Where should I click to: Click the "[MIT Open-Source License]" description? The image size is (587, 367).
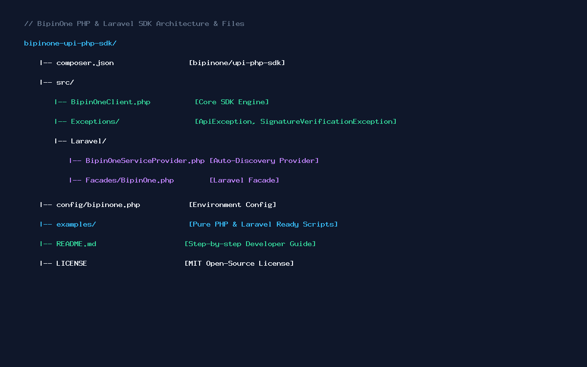[x=239, y=263]
